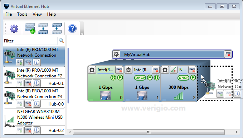Viewport: 243px width, 138px height.
Task: Click add-to-hub icon for NETGEAR adapter
Action: click(20, 130)
